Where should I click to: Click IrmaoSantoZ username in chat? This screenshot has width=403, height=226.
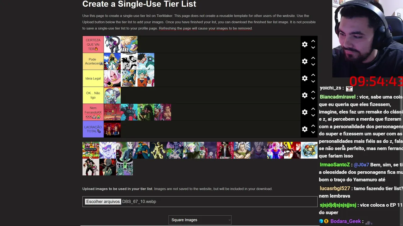[335, 165]
